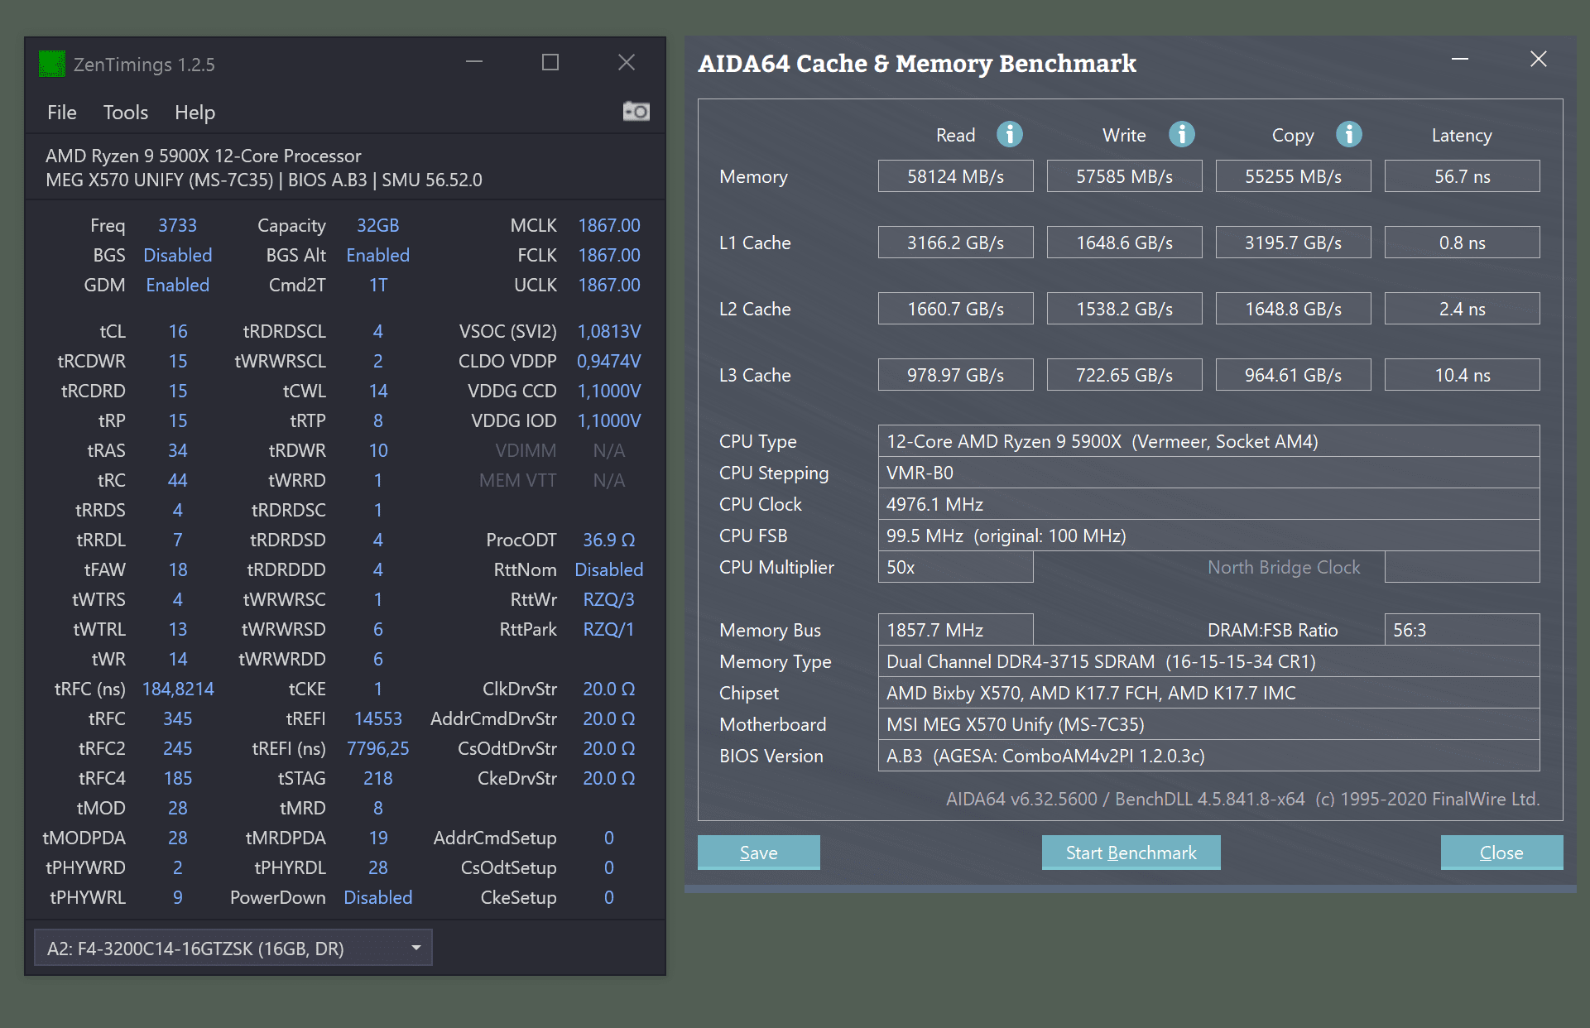
Task: Click FCLK value 1867.00
Action: point(608,255)
